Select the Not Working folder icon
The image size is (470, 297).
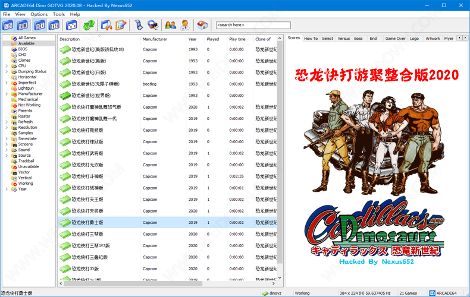[x=14, y=105]
